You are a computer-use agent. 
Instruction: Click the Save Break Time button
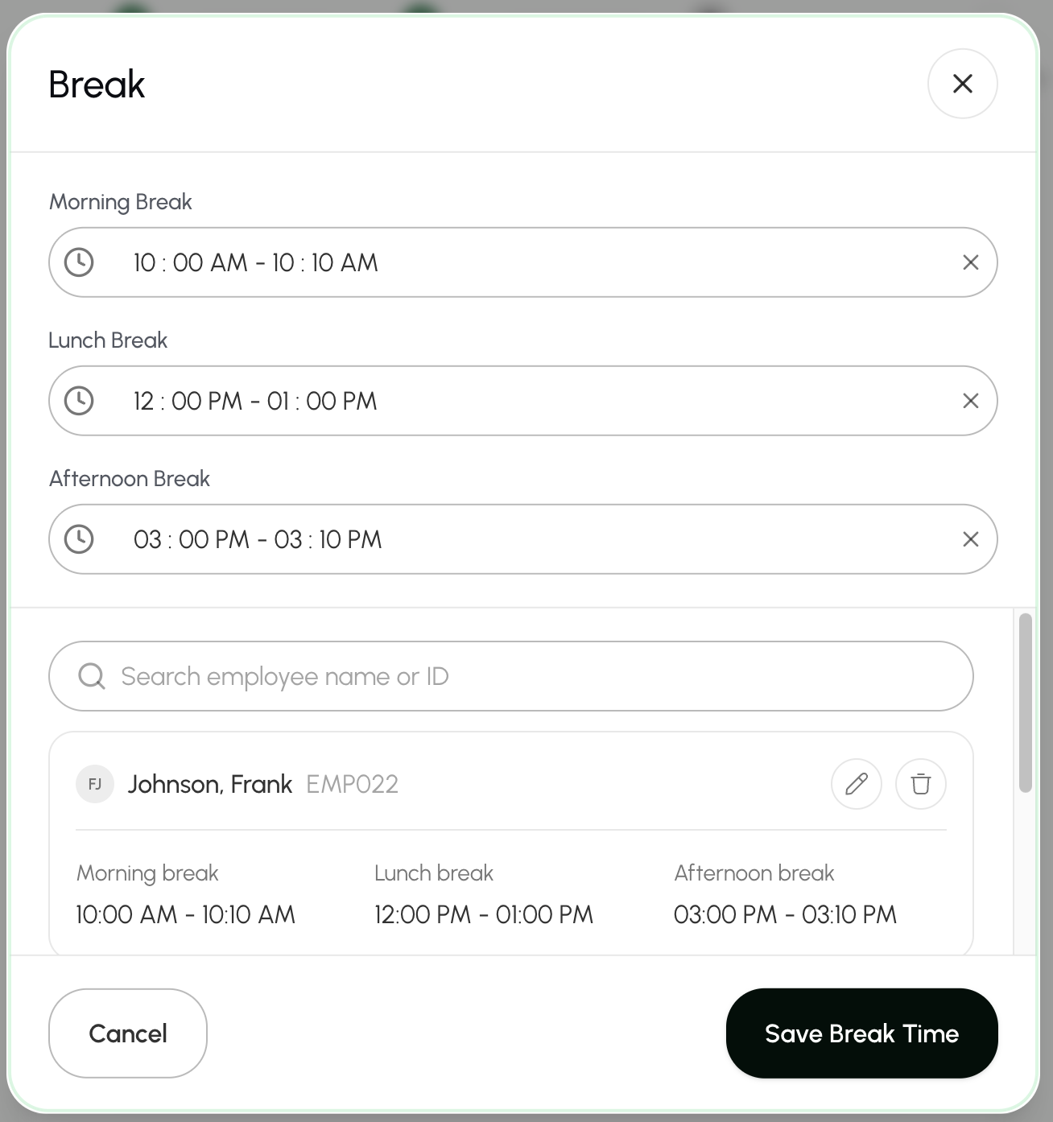point(862,1033)
